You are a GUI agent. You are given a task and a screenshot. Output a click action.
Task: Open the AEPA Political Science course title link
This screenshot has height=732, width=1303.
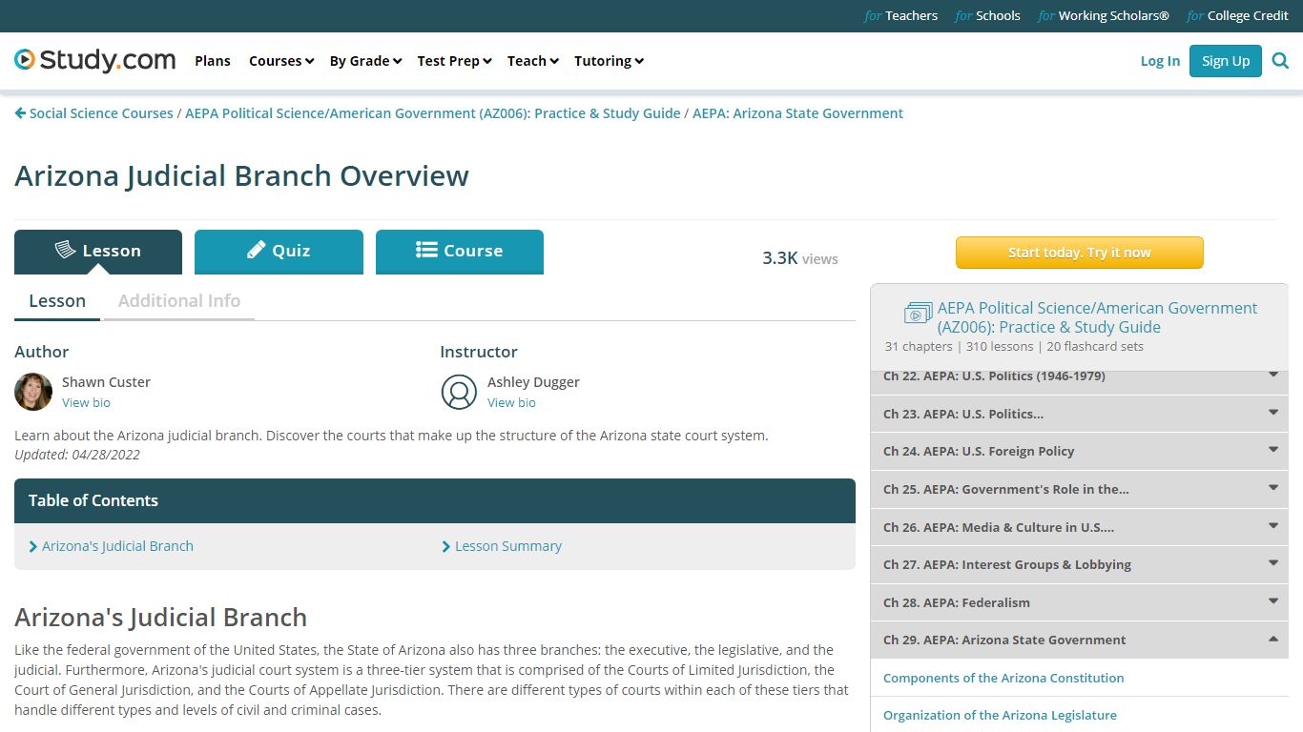(1097, 317)
